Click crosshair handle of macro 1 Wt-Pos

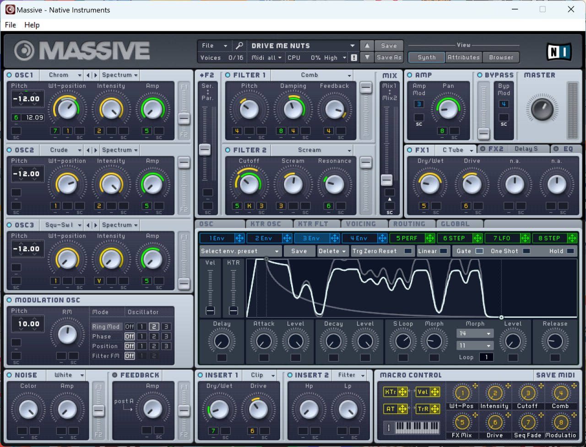(x=475, y=386)
